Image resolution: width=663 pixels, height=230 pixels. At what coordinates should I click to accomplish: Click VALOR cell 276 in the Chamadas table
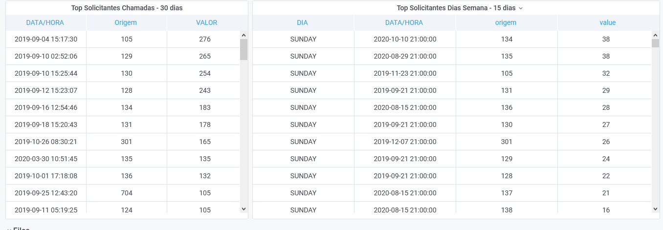coord(205,39)
